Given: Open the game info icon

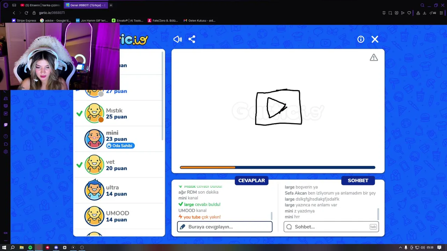Looking at the screenshot, I should (361, 39).
